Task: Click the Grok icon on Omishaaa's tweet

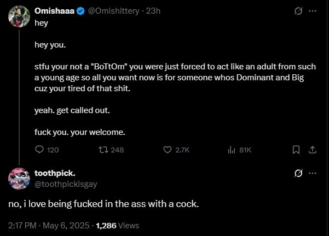Action: point(299,10)
